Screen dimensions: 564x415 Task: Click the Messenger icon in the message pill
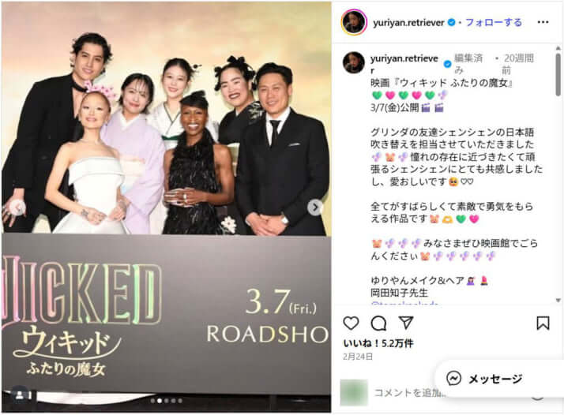pos(453,379)
